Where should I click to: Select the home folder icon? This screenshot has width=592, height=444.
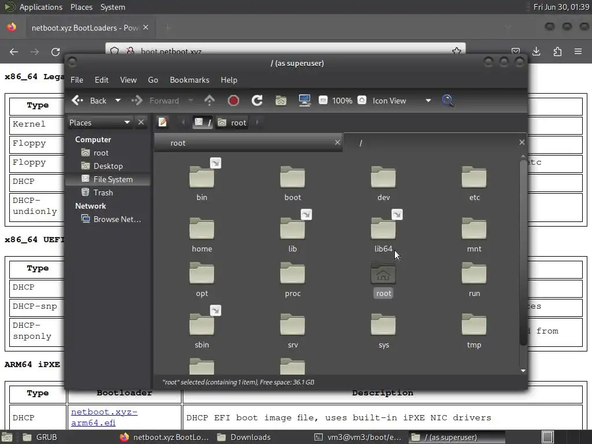pos(202,229)
